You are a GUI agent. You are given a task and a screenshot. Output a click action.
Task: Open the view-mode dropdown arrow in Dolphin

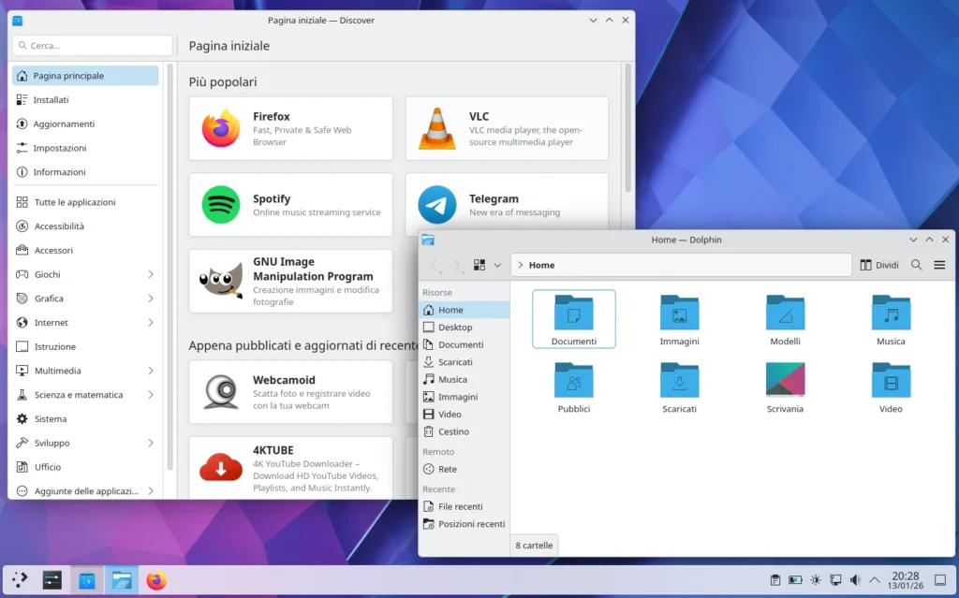pos(498,265)
